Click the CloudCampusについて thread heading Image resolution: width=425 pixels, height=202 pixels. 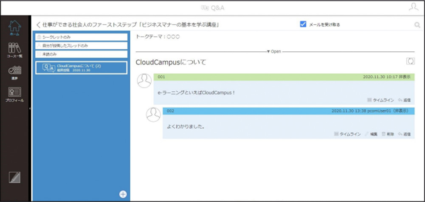pos(171,62)
